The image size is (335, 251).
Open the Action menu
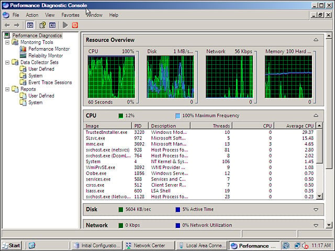pos(32,15)
